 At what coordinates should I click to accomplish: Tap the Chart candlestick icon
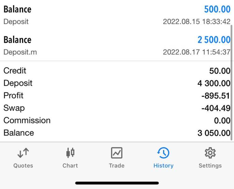pyautogui.click(x=70, y=153)
